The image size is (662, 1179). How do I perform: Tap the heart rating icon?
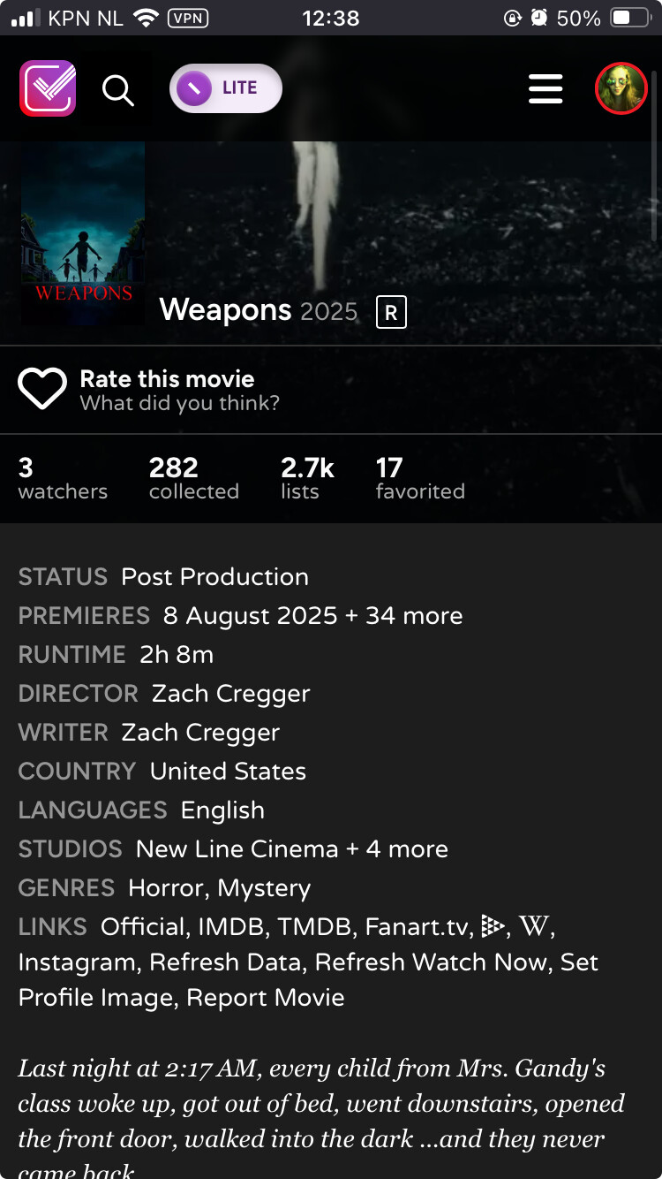point(42,389)
